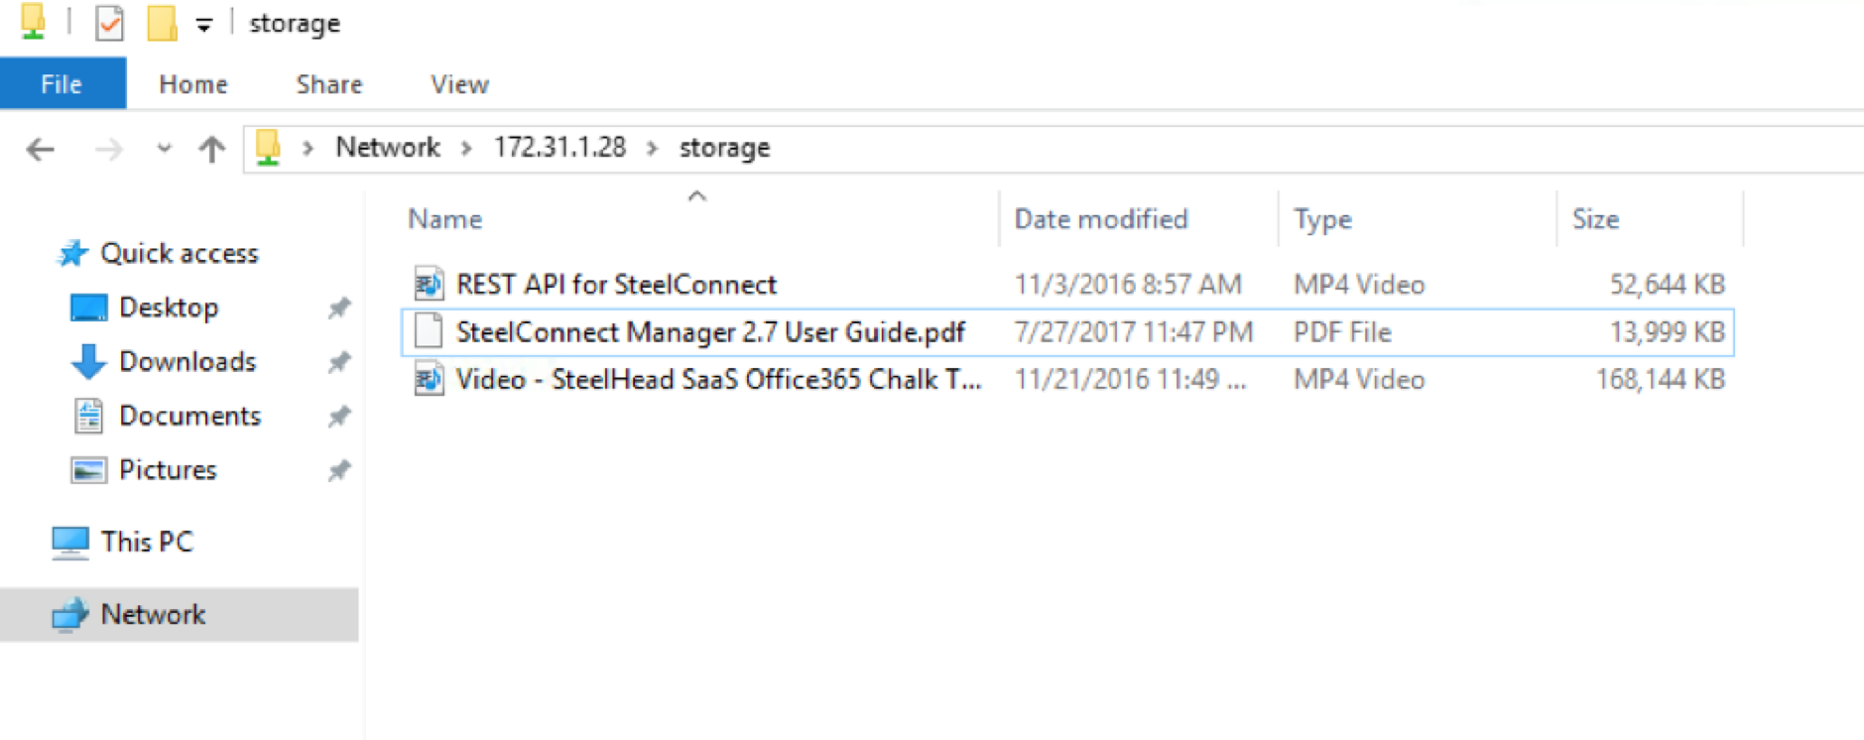
Task: Open the File menu tab
Action: pos(62,84)
